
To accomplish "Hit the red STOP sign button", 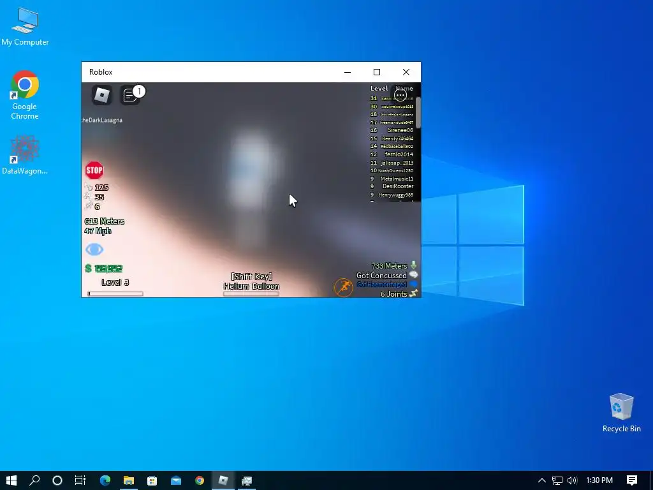I will [94, 170].
